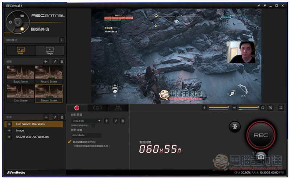The image size is (290, 179).
Task: Open the folder icon in the dial
Action: (x=22, y=16)
